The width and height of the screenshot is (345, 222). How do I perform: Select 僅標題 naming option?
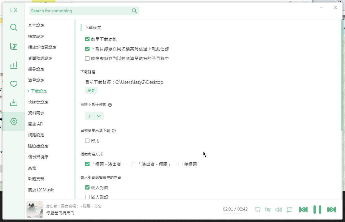[x=180, y=164]
